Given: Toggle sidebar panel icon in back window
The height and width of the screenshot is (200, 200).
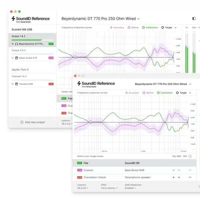Looking at the screenshot, I should 194,19.
